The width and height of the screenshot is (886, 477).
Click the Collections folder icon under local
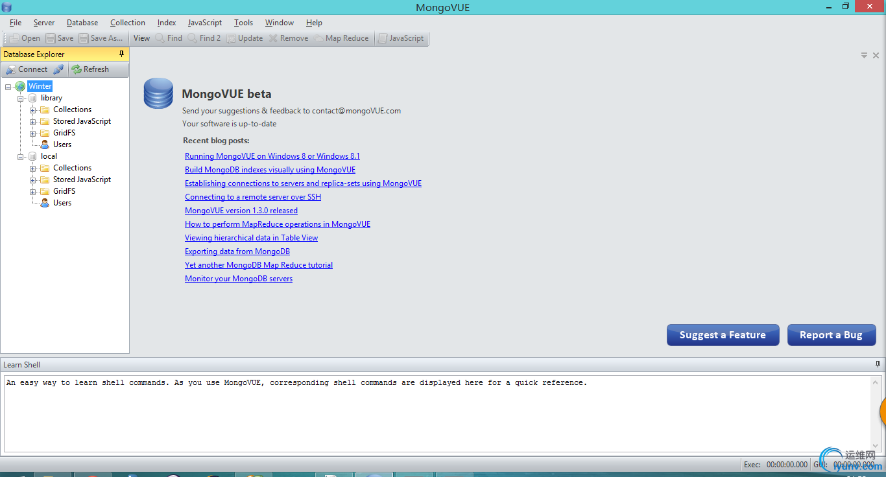point(45,168)
